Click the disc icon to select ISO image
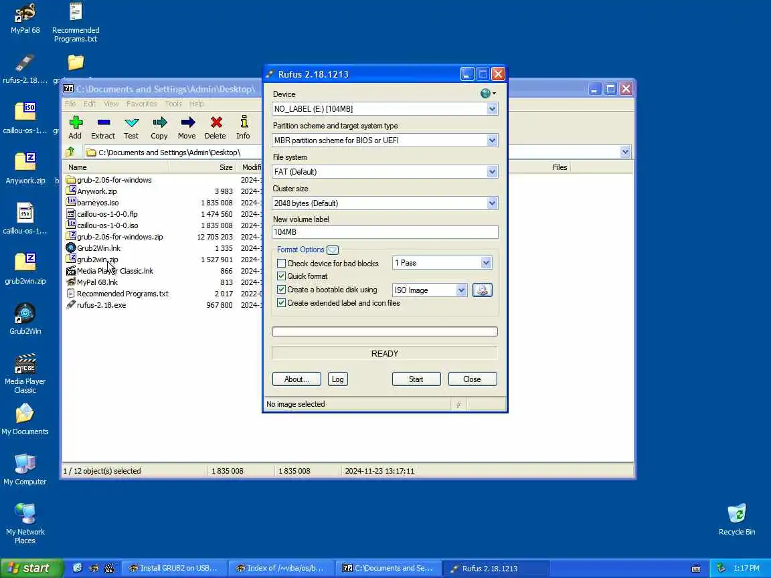Image resolution: width=771 pixels, height=578 pixels. click(x=483, y=290)
